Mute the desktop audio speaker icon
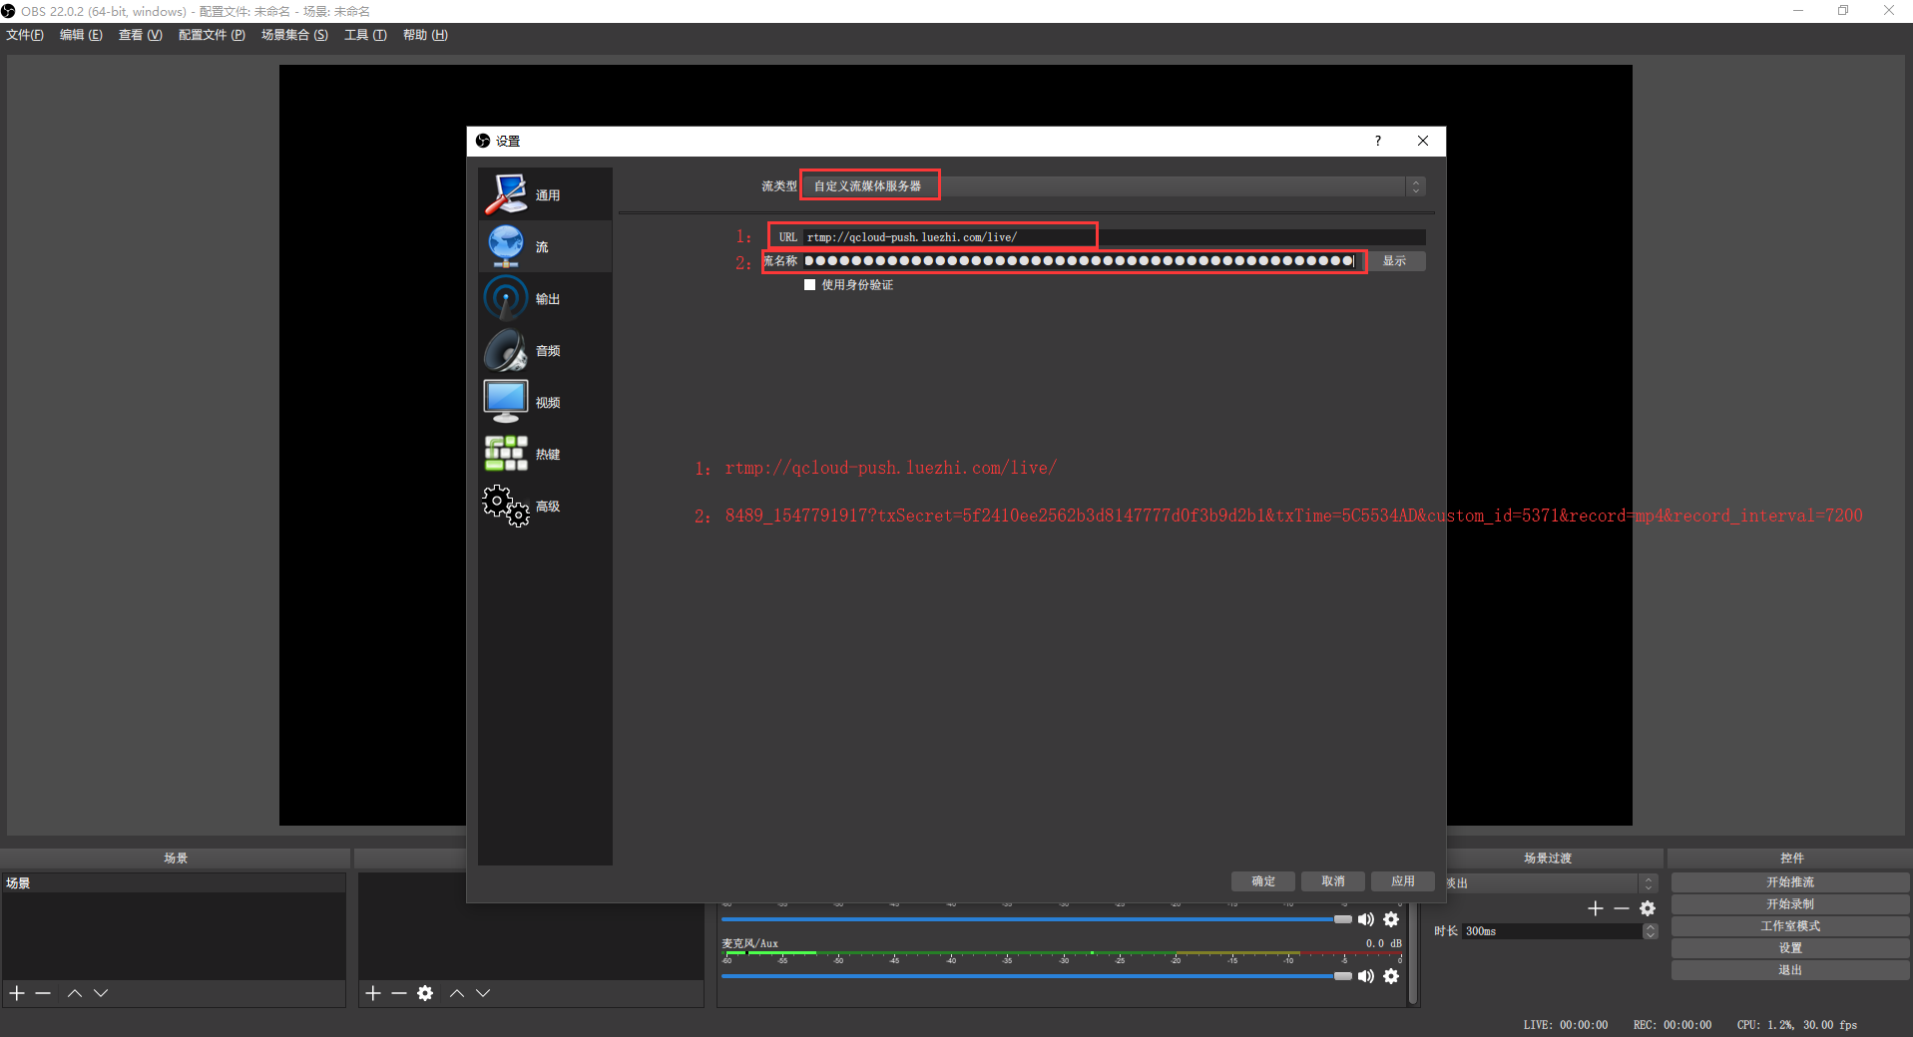Viewport: 1913px width, 1037px height. click(1366, 919)
